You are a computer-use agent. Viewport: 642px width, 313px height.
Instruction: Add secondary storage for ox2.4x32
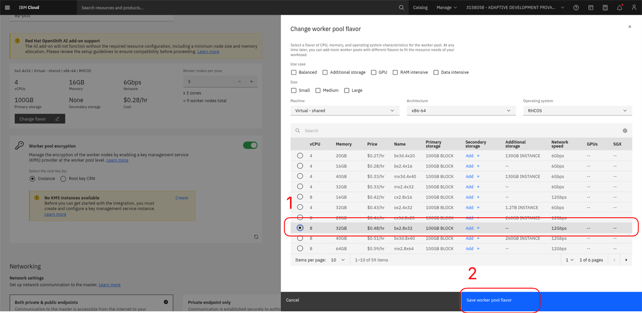472,207
